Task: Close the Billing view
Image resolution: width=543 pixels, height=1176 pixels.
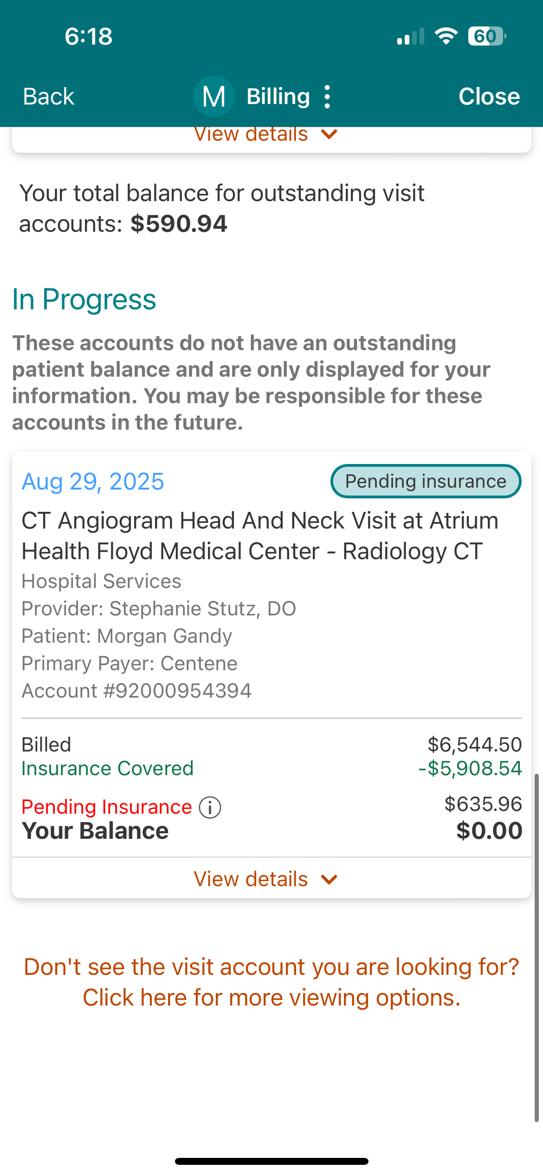Action: point(489,97)
